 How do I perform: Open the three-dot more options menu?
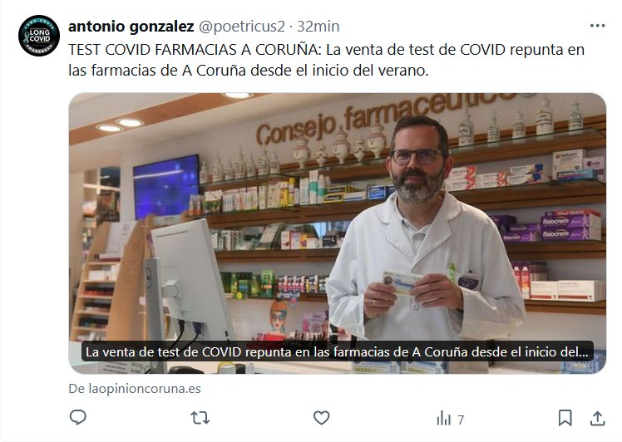coord(597,26)
